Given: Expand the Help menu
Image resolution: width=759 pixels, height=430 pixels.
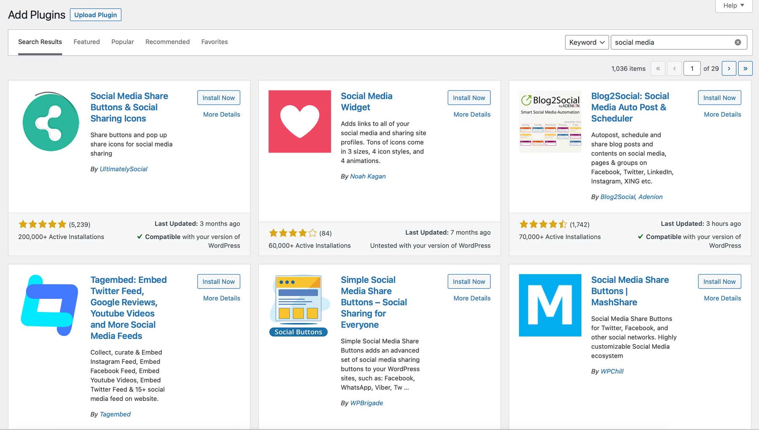Looking at the screenshot, I should coord(733,5).
